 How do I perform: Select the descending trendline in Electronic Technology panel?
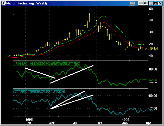40,73
